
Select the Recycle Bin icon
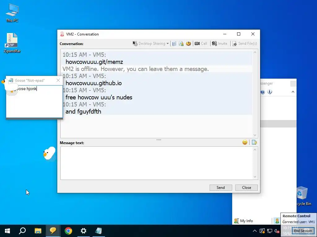tap(303, 196)
